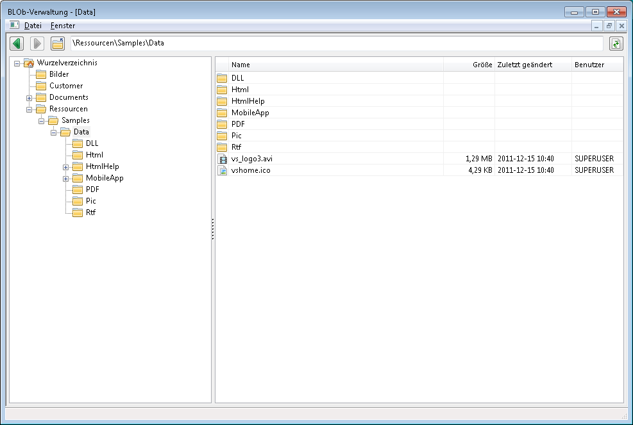Select the Customer folder in tree
This screenshot has height=425, width=633.
click(65, 86)
